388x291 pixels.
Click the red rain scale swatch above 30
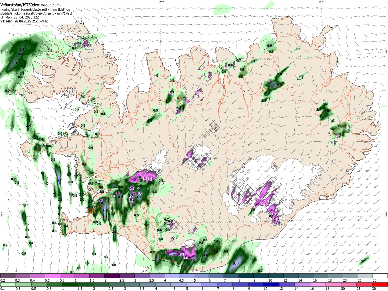[380, 284]
